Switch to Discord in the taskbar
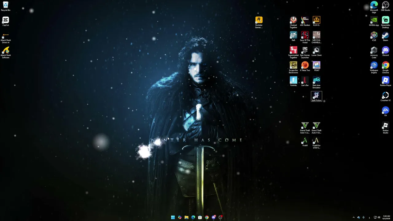 pyautogui.click(x=214, y=217)
